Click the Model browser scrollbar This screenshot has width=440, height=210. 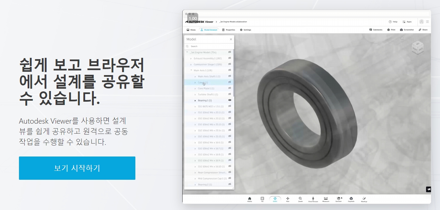(x=233, y=73)
